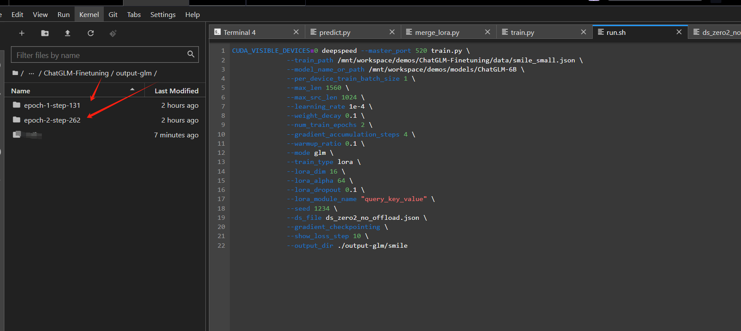Image resolution: width=741 pixels, height=331 pixels.
Task: Select the epoch-2-step-262 folder row
Action: click(105, 120)
